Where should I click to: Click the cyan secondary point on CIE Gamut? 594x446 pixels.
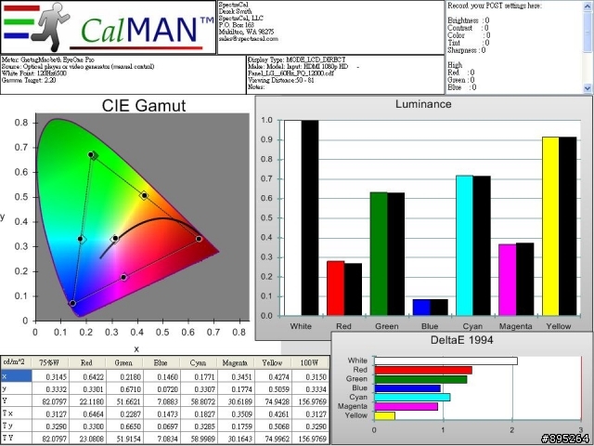[x=81, y=239]
